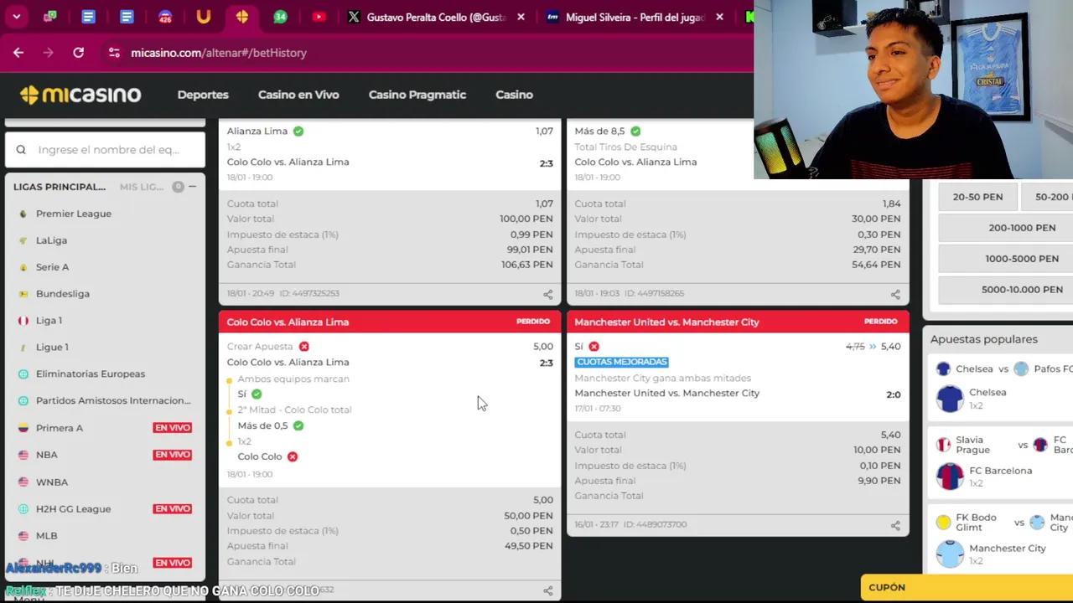Click Manchester United vs. Manchester City header
The width and height of the screenshot is (1073, 603).
738,322
